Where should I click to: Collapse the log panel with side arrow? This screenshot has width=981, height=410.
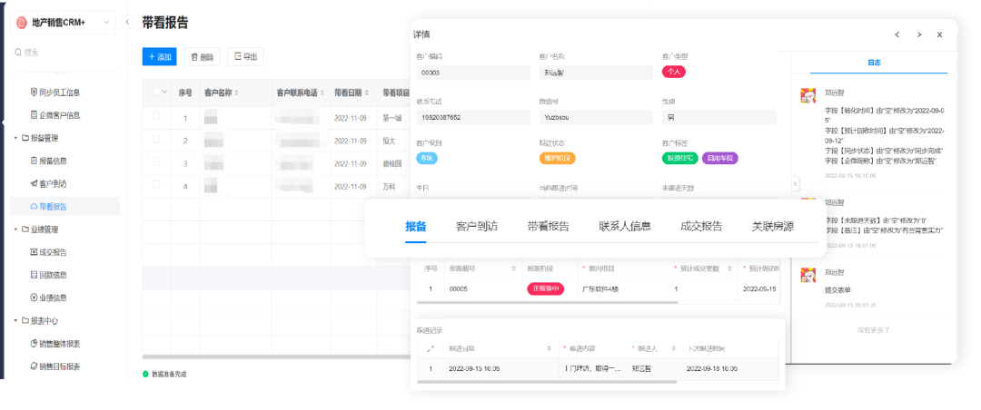point(795,184)
